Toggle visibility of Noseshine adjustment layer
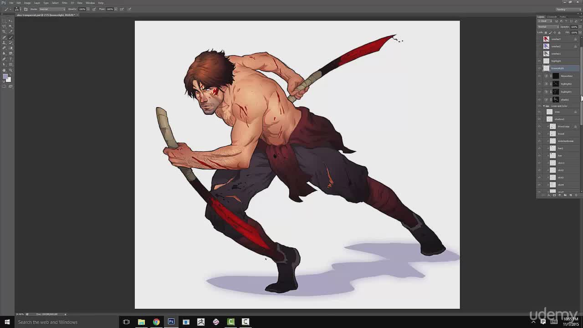The width and height of the screenshot is (583, 328). pyautogui.click(x=539, y=76)
